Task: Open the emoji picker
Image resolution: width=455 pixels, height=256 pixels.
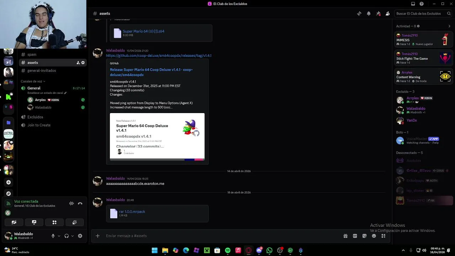Action: coord(374,236)
